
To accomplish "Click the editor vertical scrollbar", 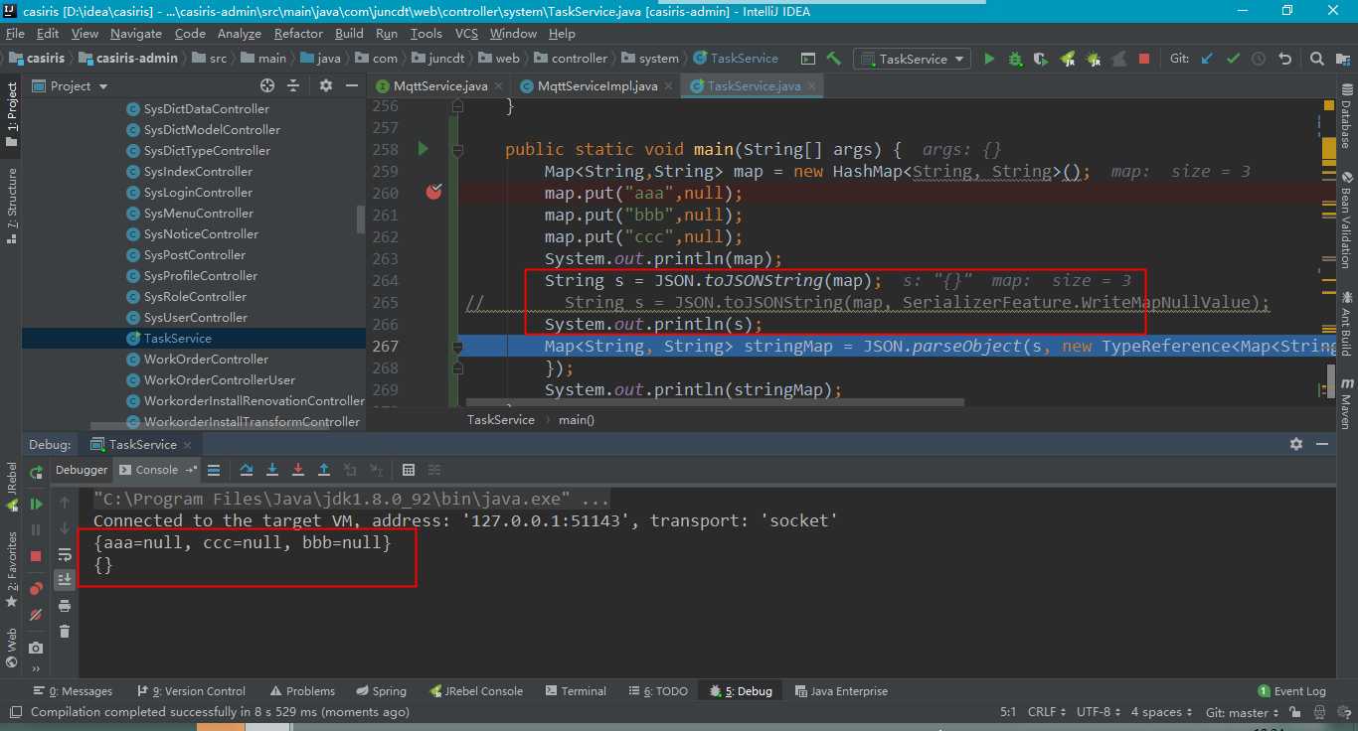I will pos(1331,380).
